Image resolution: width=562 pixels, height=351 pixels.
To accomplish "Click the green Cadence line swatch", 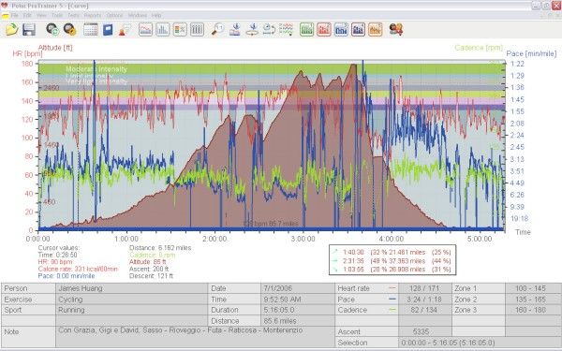I will 392,310.
